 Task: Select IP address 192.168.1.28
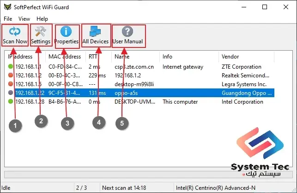(30, 102)
